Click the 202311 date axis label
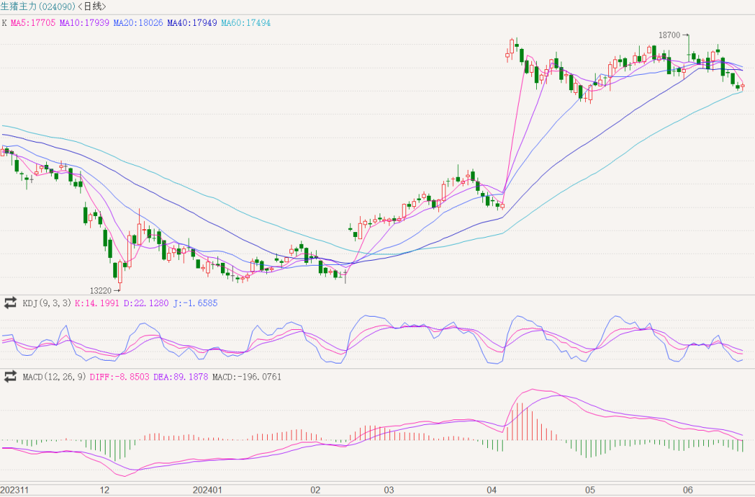 [x=15, y=489]
